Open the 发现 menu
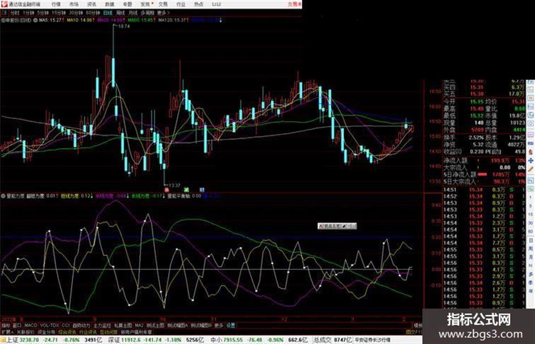535x344 pixels. click(145, 4)
